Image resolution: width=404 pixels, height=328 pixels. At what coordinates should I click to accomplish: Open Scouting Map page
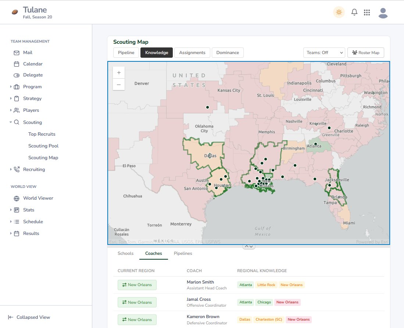43,158
